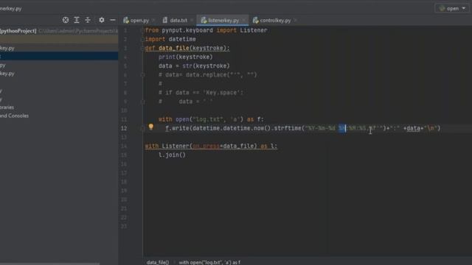
Task: Click the Expand All icon in Project toolbar
Action: point(77,20)
